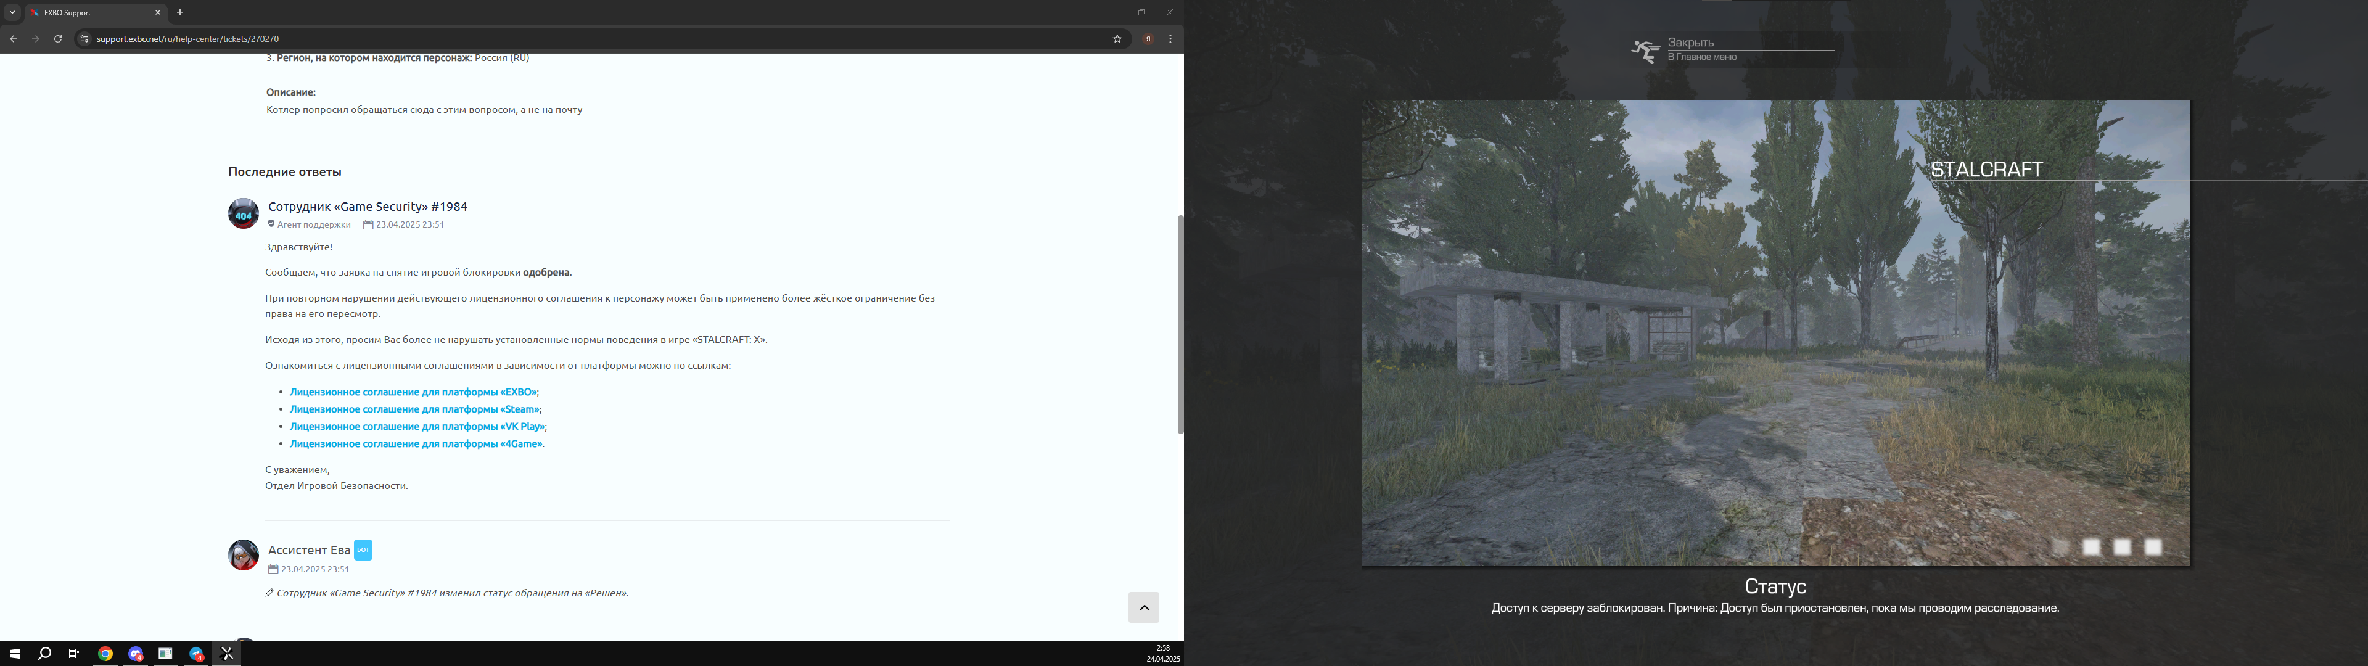Open Telegram from the taskbar
Screen dimensions: 2368x666
197,654
